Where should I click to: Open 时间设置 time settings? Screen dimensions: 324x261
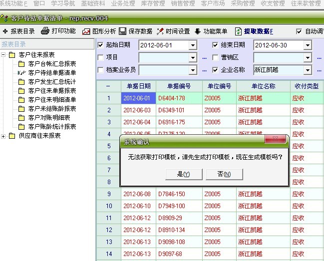pyautogui.click(x=160, y=31)
